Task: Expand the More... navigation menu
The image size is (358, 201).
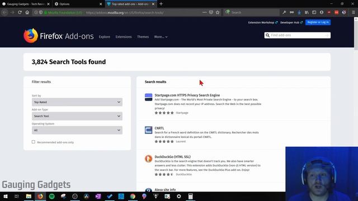Action: coord(161,37)
